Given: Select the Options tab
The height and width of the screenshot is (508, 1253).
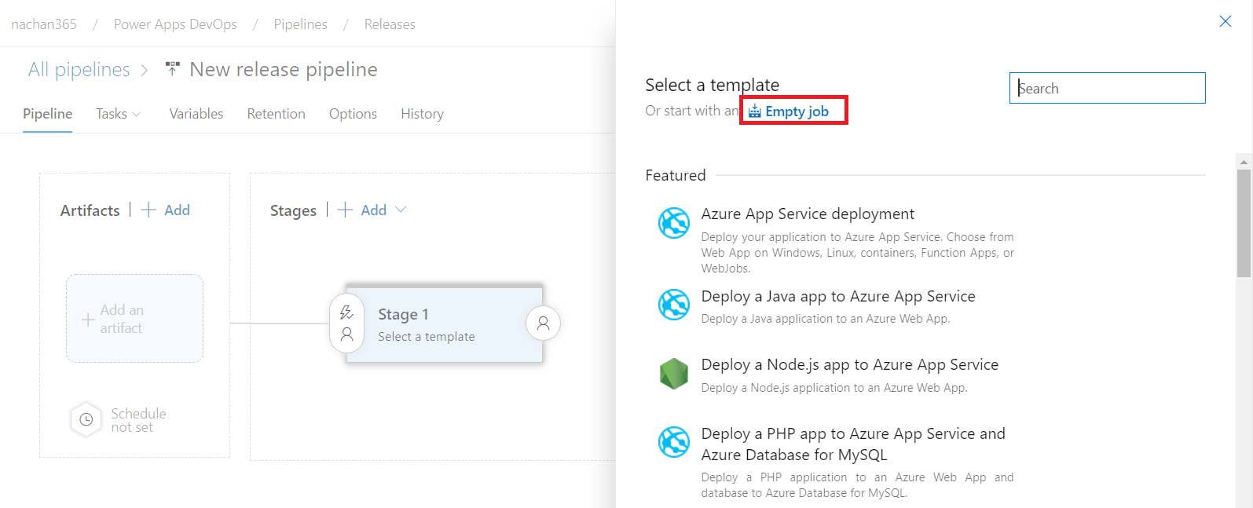Looking at the screenshot, I should [x=353, y=114].
